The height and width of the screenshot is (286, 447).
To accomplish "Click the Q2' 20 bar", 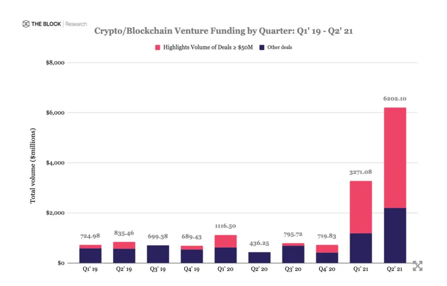I will pyautogui.click(x=259, y=257).
